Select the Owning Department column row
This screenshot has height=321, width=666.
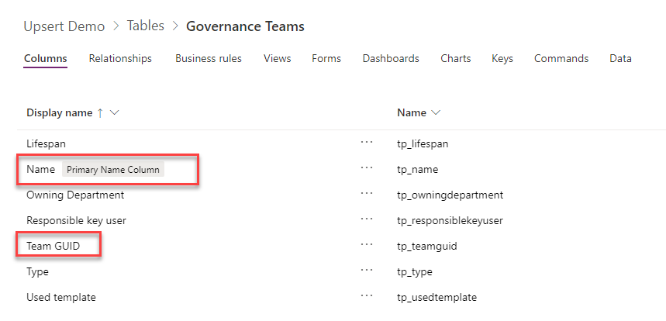tap(75, 195)
